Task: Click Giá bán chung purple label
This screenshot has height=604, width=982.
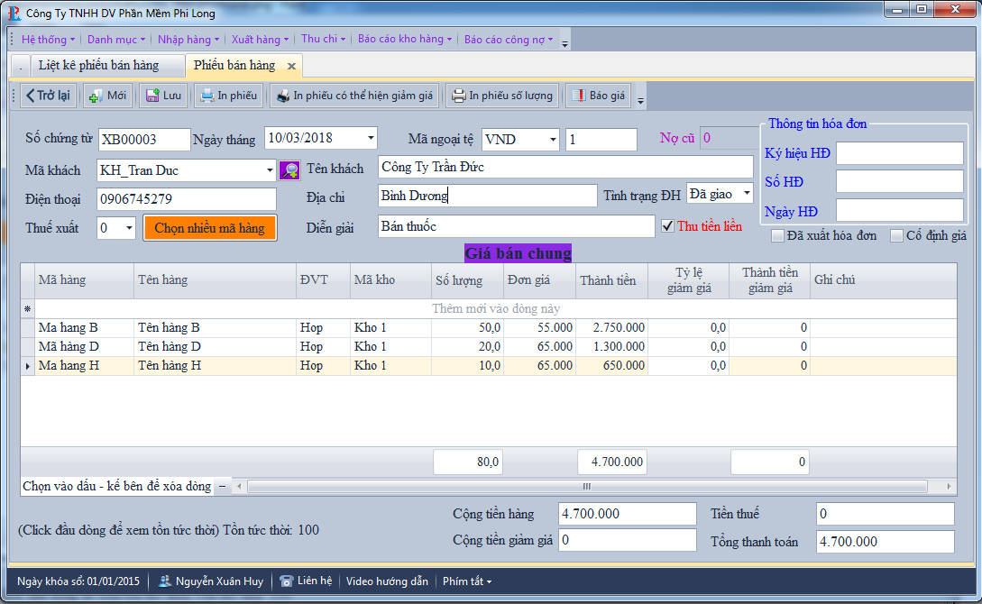Action: click(518, 252)
